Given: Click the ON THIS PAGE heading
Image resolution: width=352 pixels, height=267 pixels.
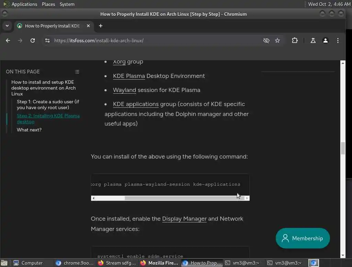Looking at the screenshot, I should (23, 72).
